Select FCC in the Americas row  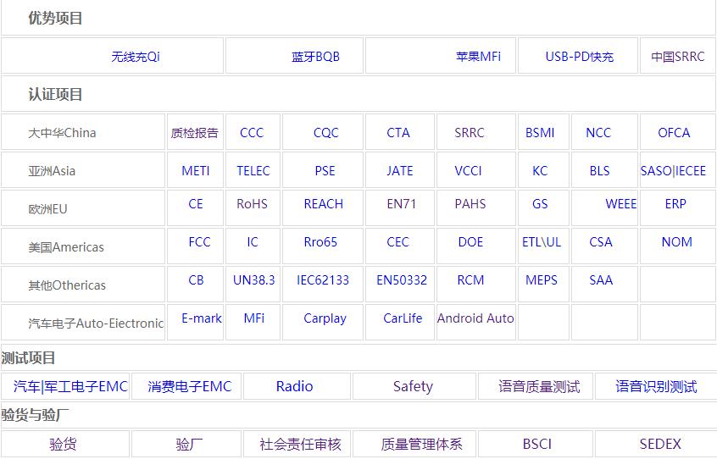[199, 242]
